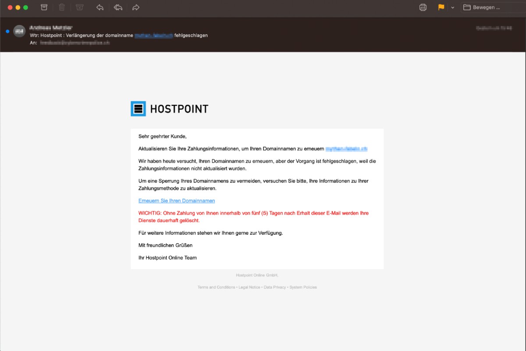
Task: Reply to the sender with reply arrow
Action: [100, 7]
